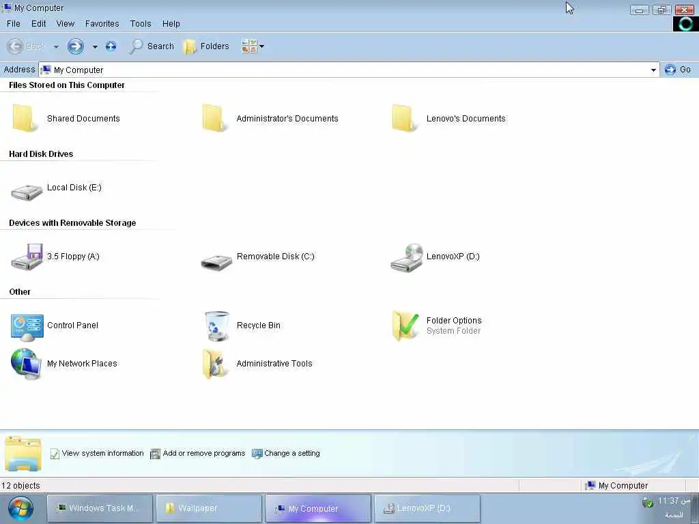Click the Address bar text field
The height and width of the screenshot is (524, 699).
[349, 70]
